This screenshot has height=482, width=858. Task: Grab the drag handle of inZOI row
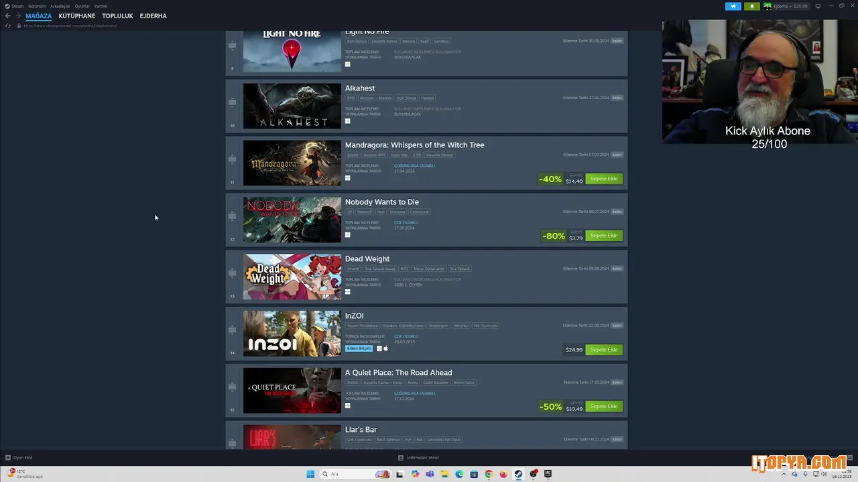(232, 330)
